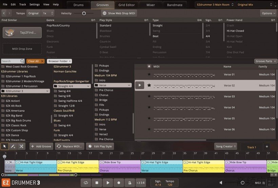278x188 pixels.
Task: Open the Settings menu
Action: click(35, 4)
